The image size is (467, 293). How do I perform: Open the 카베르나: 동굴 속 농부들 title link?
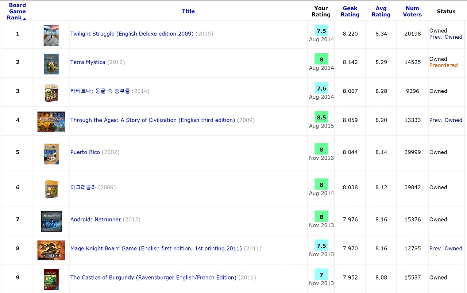pyautogui.click(x=100, y=91)
